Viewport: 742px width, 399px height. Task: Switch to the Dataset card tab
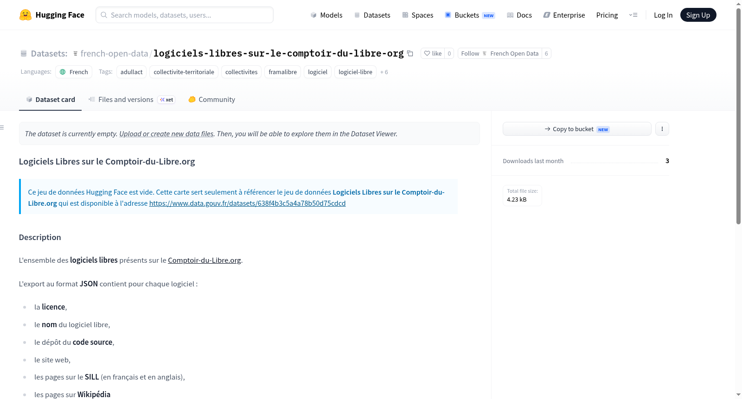pyautogui.click(x=50, y=100)
